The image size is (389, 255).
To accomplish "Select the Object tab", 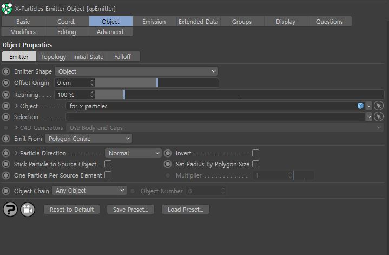I will coord(111,21).
